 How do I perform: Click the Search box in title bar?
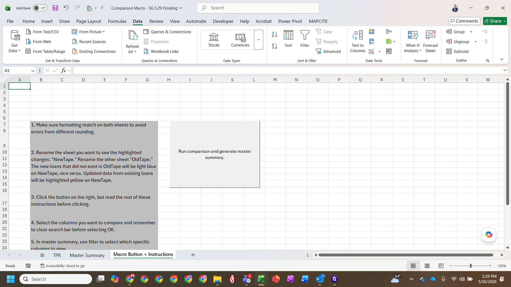coord(258,8)
